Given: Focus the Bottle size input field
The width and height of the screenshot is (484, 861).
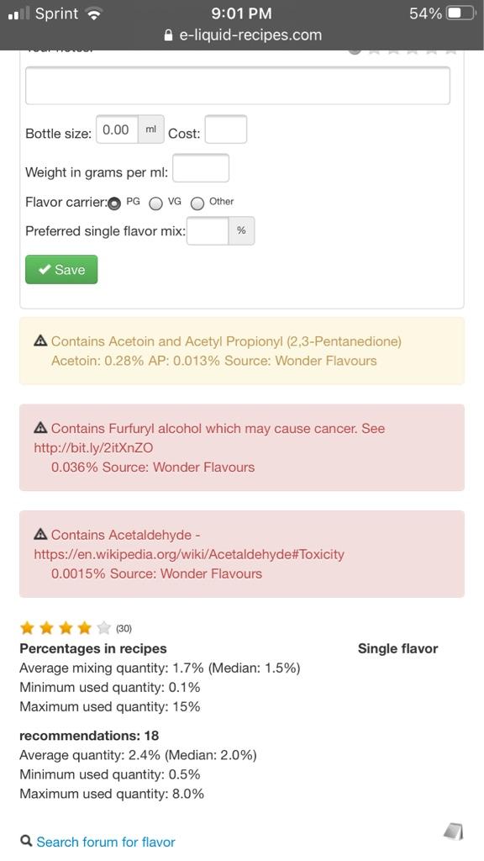Looking at the screenshot, I should (117, 129).
